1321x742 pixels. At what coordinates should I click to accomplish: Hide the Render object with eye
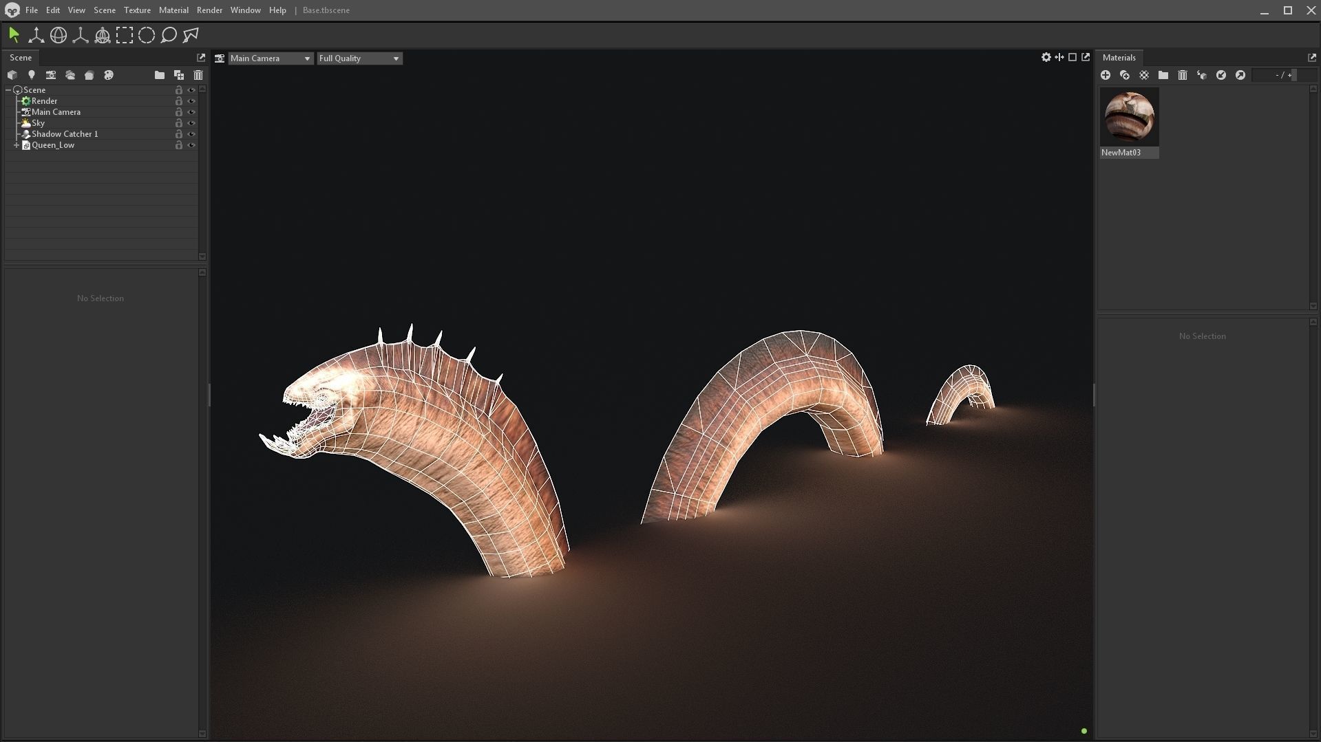coord(191,101)
